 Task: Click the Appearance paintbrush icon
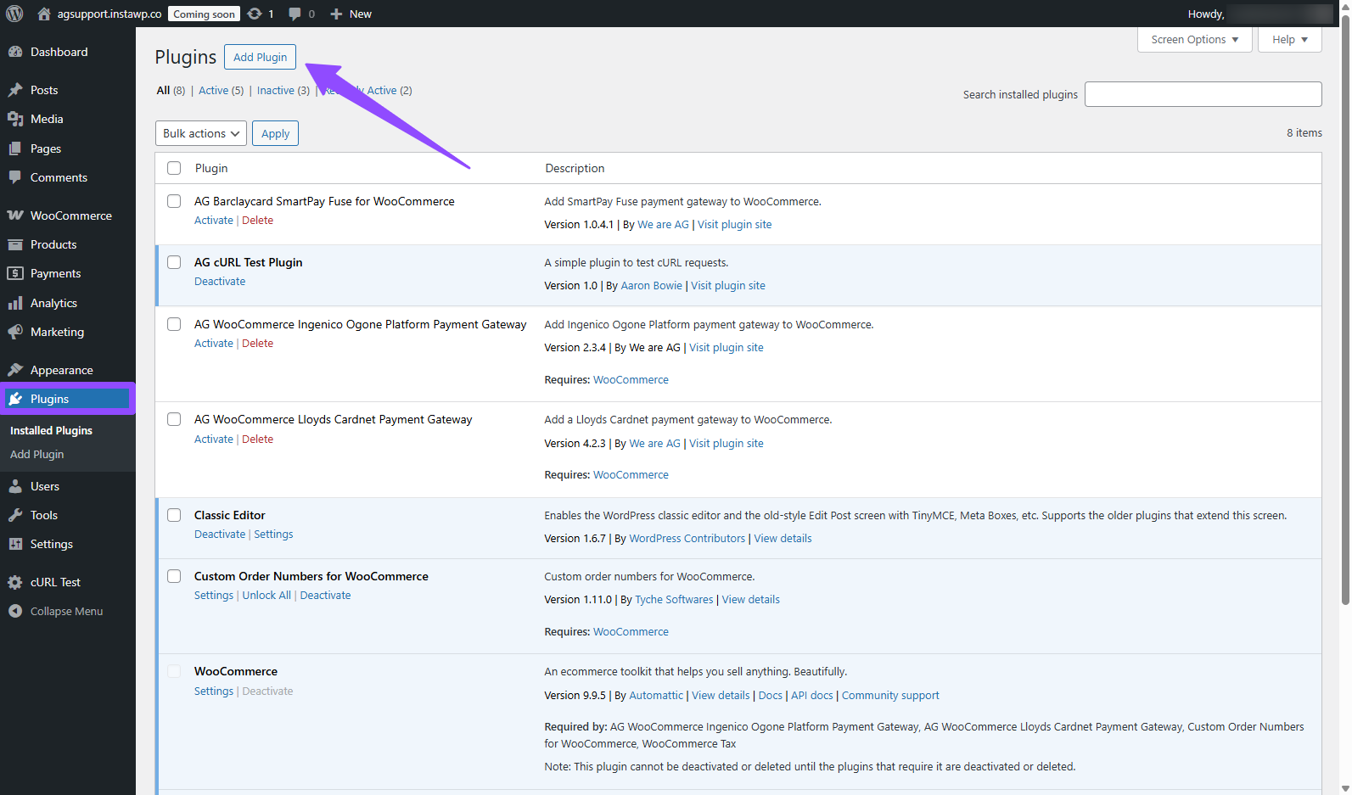click(15, 370)
